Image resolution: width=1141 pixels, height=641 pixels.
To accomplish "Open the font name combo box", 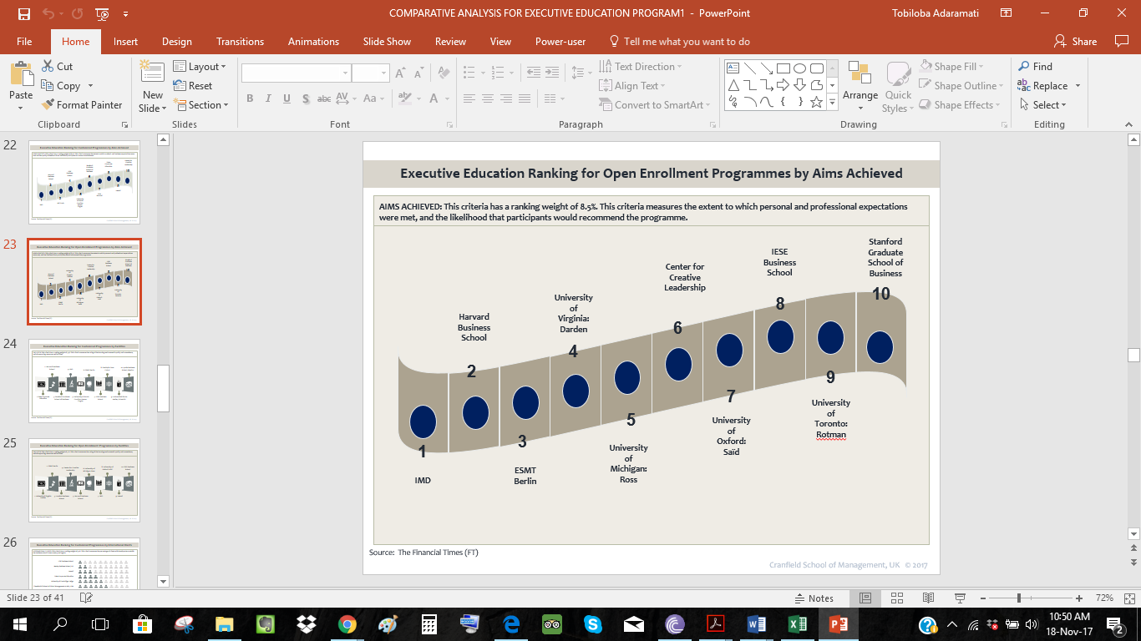I will 296,73.
